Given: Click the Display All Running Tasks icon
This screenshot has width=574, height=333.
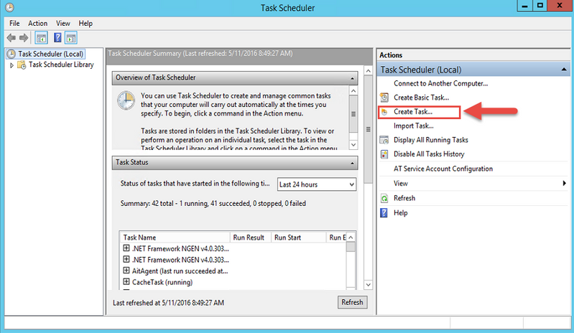Looking at the screenshot, I should 384,140.
